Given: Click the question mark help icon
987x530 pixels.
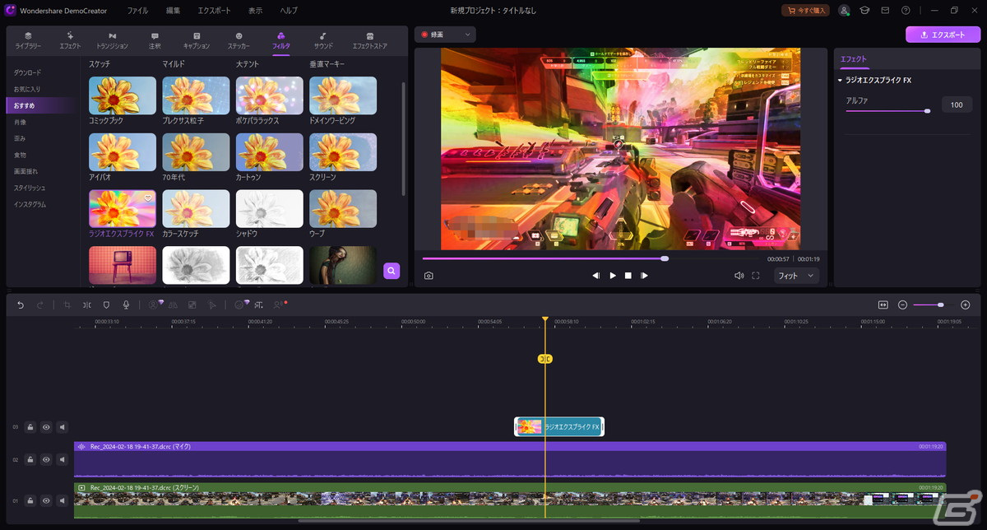Looking at the screenshot, I should [906, 11].
